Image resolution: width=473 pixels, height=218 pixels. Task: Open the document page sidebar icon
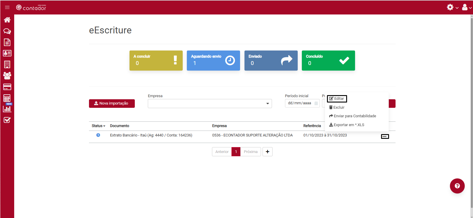[7, 42]
